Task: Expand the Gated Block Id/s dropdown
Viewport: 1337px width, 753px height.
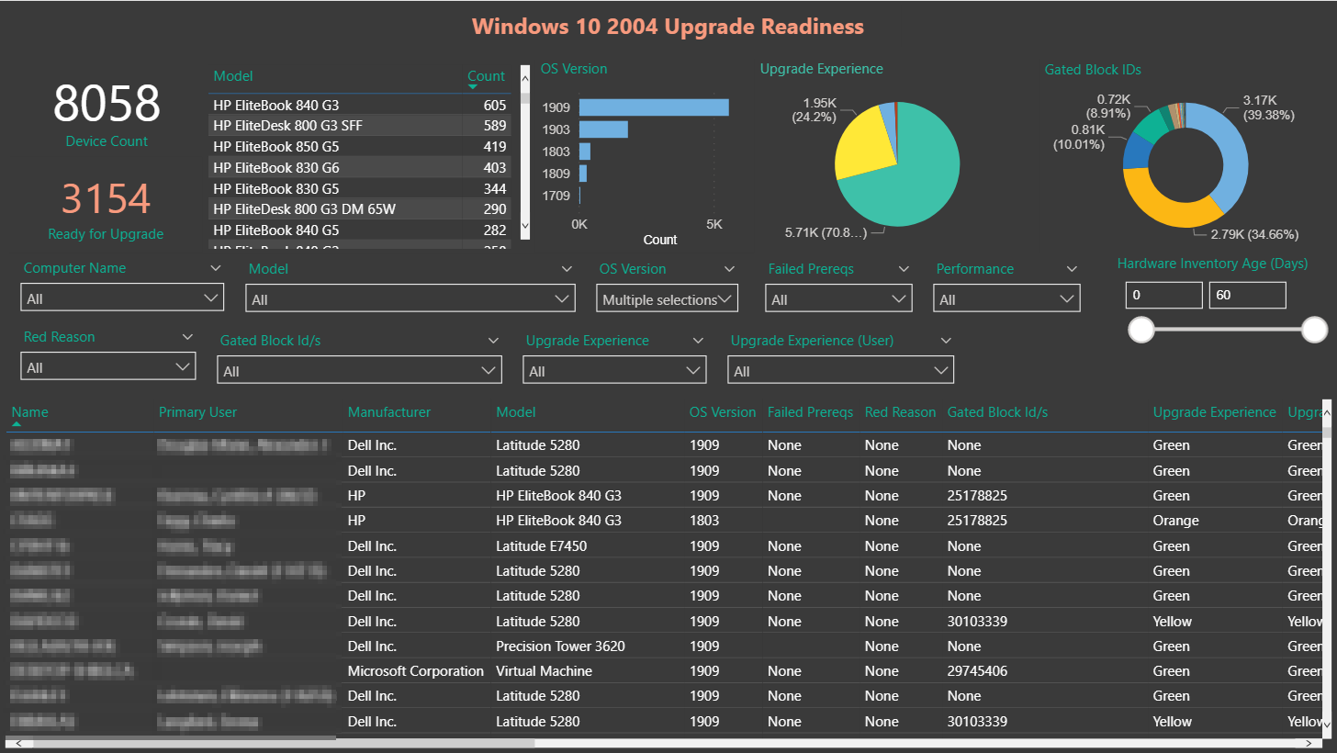Action: click(x=359, y=371)
